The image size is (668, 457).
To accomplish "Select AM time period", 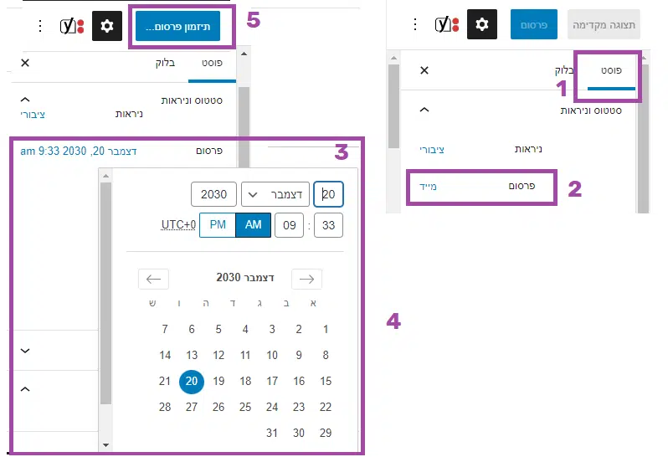I will coord(253,224).
